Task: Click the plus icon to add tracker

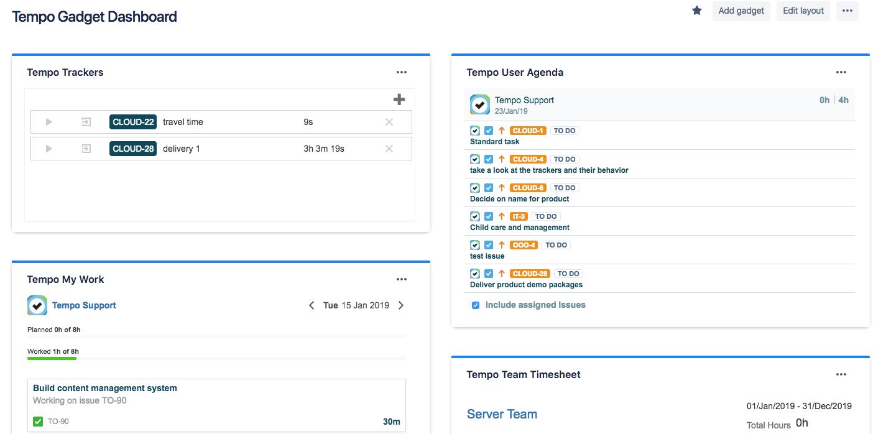Action: coord(399,99)
